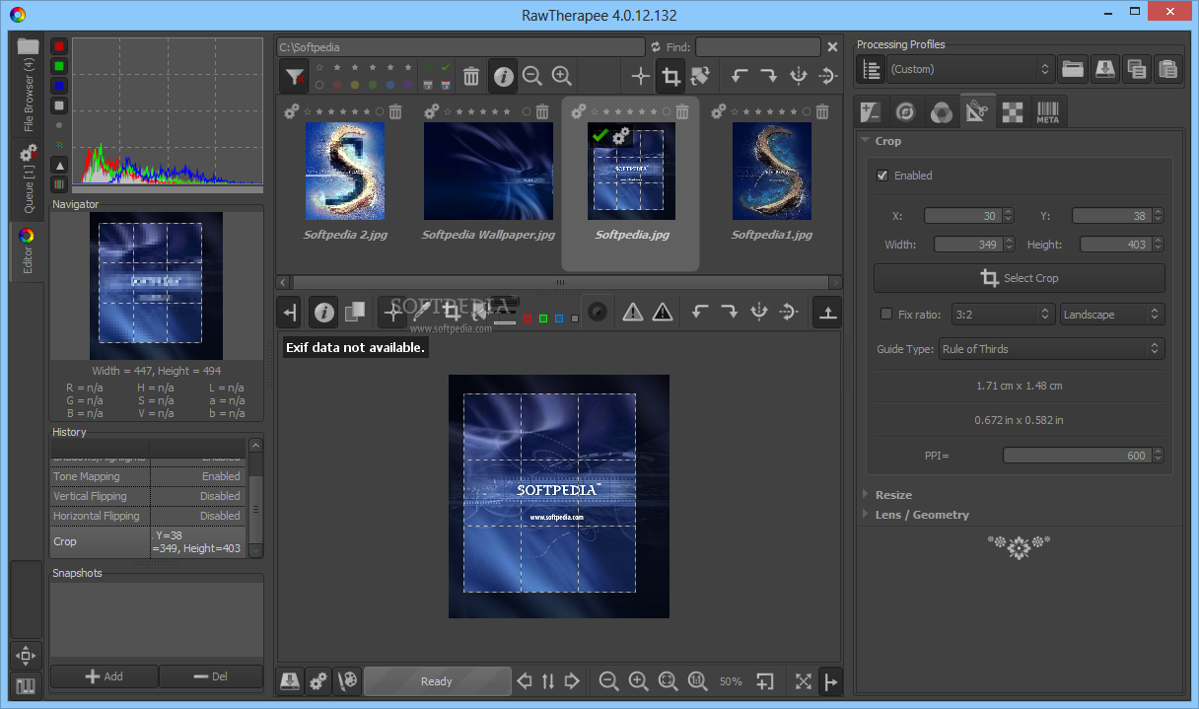
Task: Toggle blue histogram channel
Action: tap(59, 86)
